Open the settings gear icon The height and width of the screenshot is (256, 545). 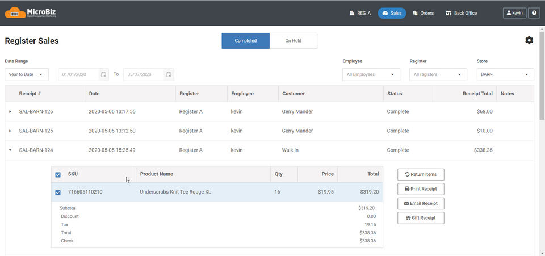point(529,40)
